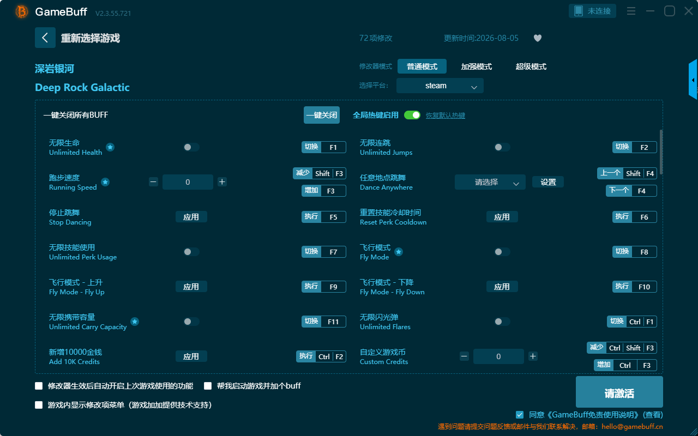Apply Fly Mode - Fly Down
This screenshot has height=436, width=698.
(502, 287)
